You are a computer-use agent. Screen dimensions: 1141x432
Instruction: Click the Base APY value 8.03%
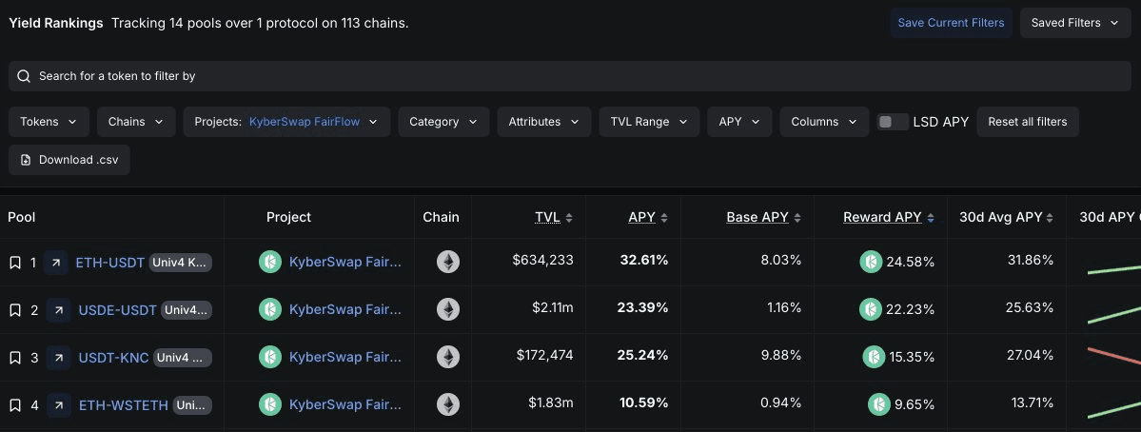tap(780, 261)
